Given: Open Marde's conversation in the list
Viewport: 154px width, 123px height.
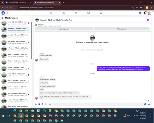Looking at the screenshot, I should click(x=15, y=55).
